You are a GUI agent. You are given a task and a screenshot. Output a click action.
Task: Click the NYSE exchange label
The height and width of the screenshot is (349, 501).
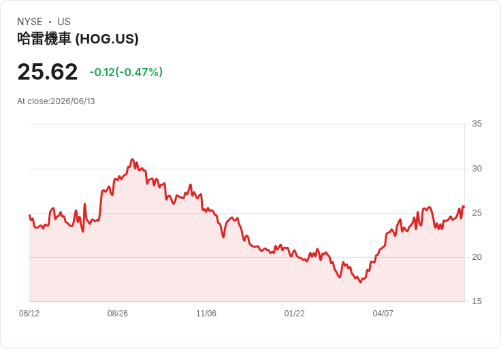30,21
